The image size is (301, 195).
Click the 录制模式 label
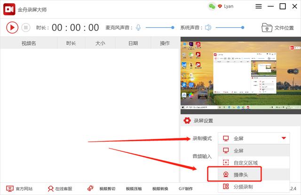pos(202,138)
